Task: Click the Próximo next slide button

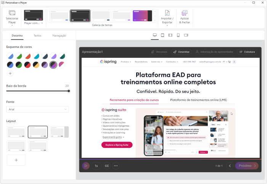Action: tap(247, 166)
